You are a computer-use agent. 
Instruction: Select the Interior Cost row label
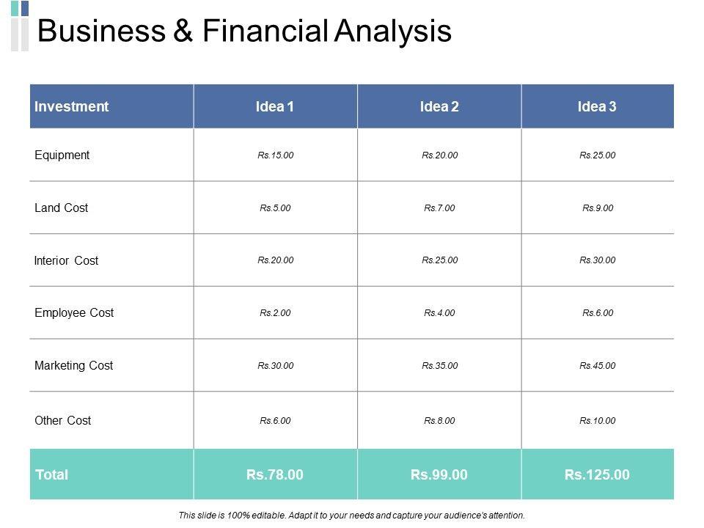pos(67,260)
